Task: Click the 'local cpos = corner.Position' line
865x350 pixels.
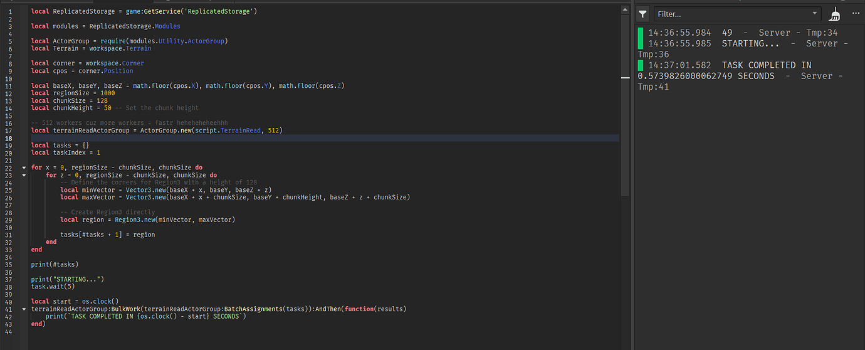Action: pos(82,71)
